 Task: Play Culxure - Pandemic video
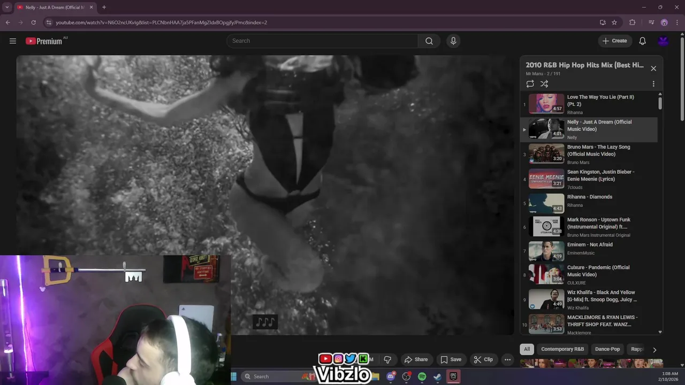point(589,274)
